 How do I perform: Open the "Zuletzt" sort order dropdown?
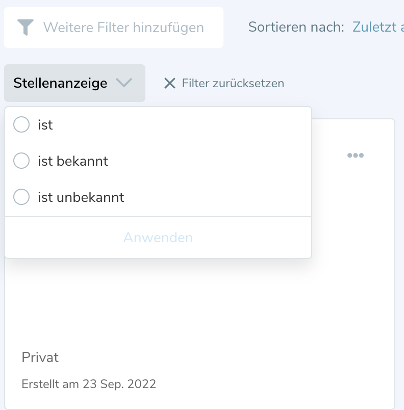(377, 27)
